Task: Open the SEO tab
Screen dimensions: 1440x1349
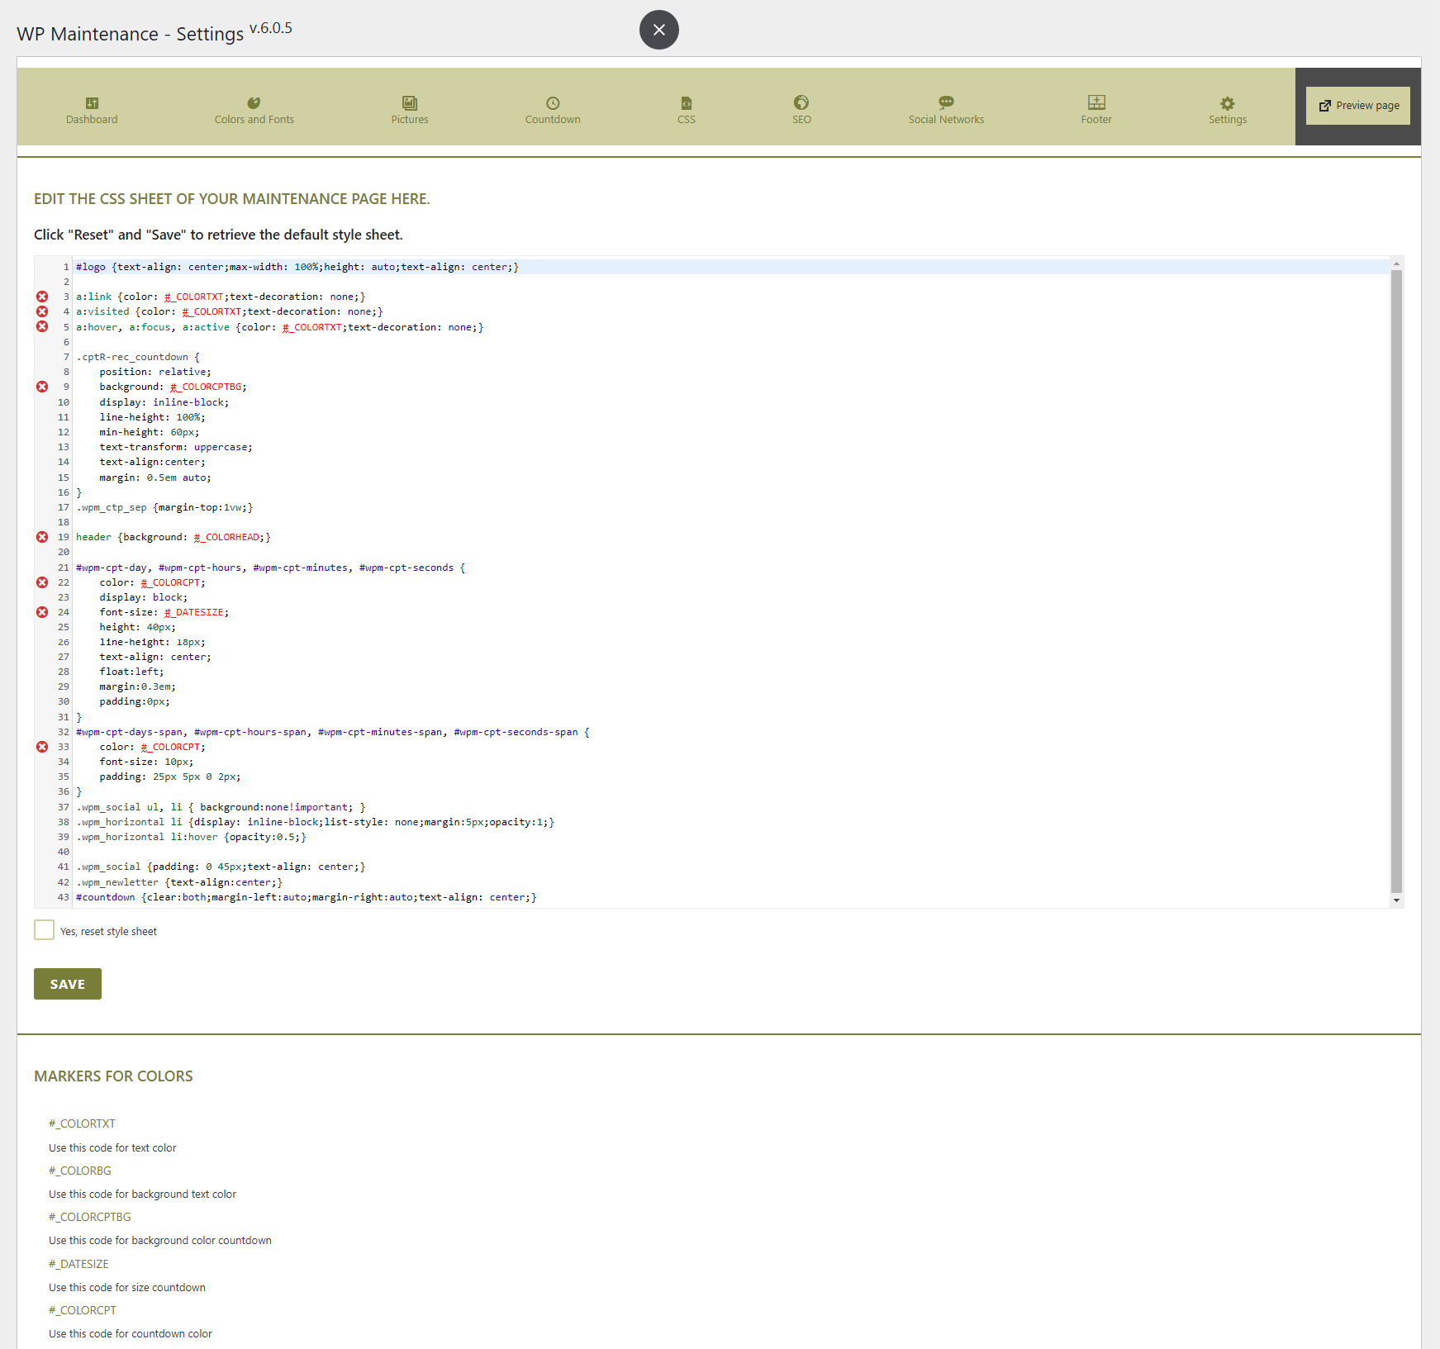Action: 801,110
